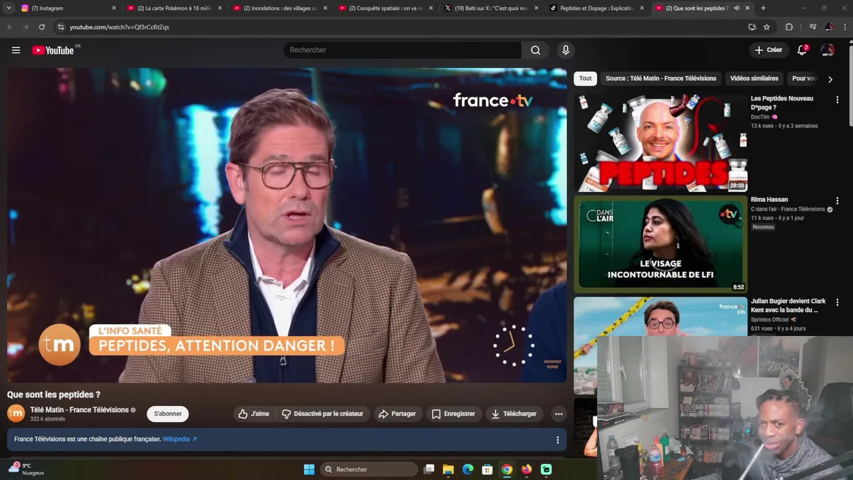
Task: Go back in browser history
Action: click(9, 27)
